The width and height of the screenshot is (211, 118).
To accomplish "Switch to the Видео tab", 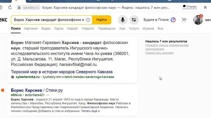I will click(46, 29).
